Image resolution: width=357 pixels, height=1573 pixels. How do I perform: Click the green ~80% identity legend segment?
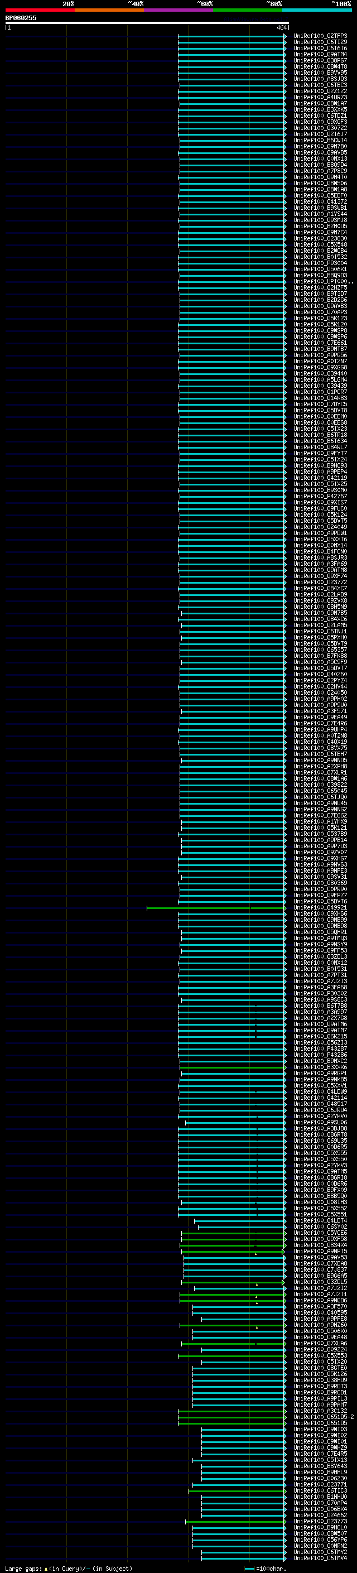pos(248,10)
